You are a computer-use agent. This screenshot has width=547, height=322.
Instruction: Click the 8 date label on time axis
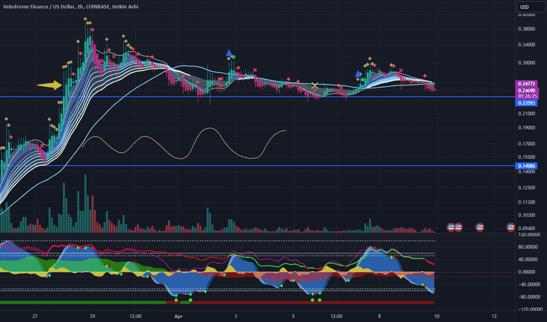(x=379, y=316)
